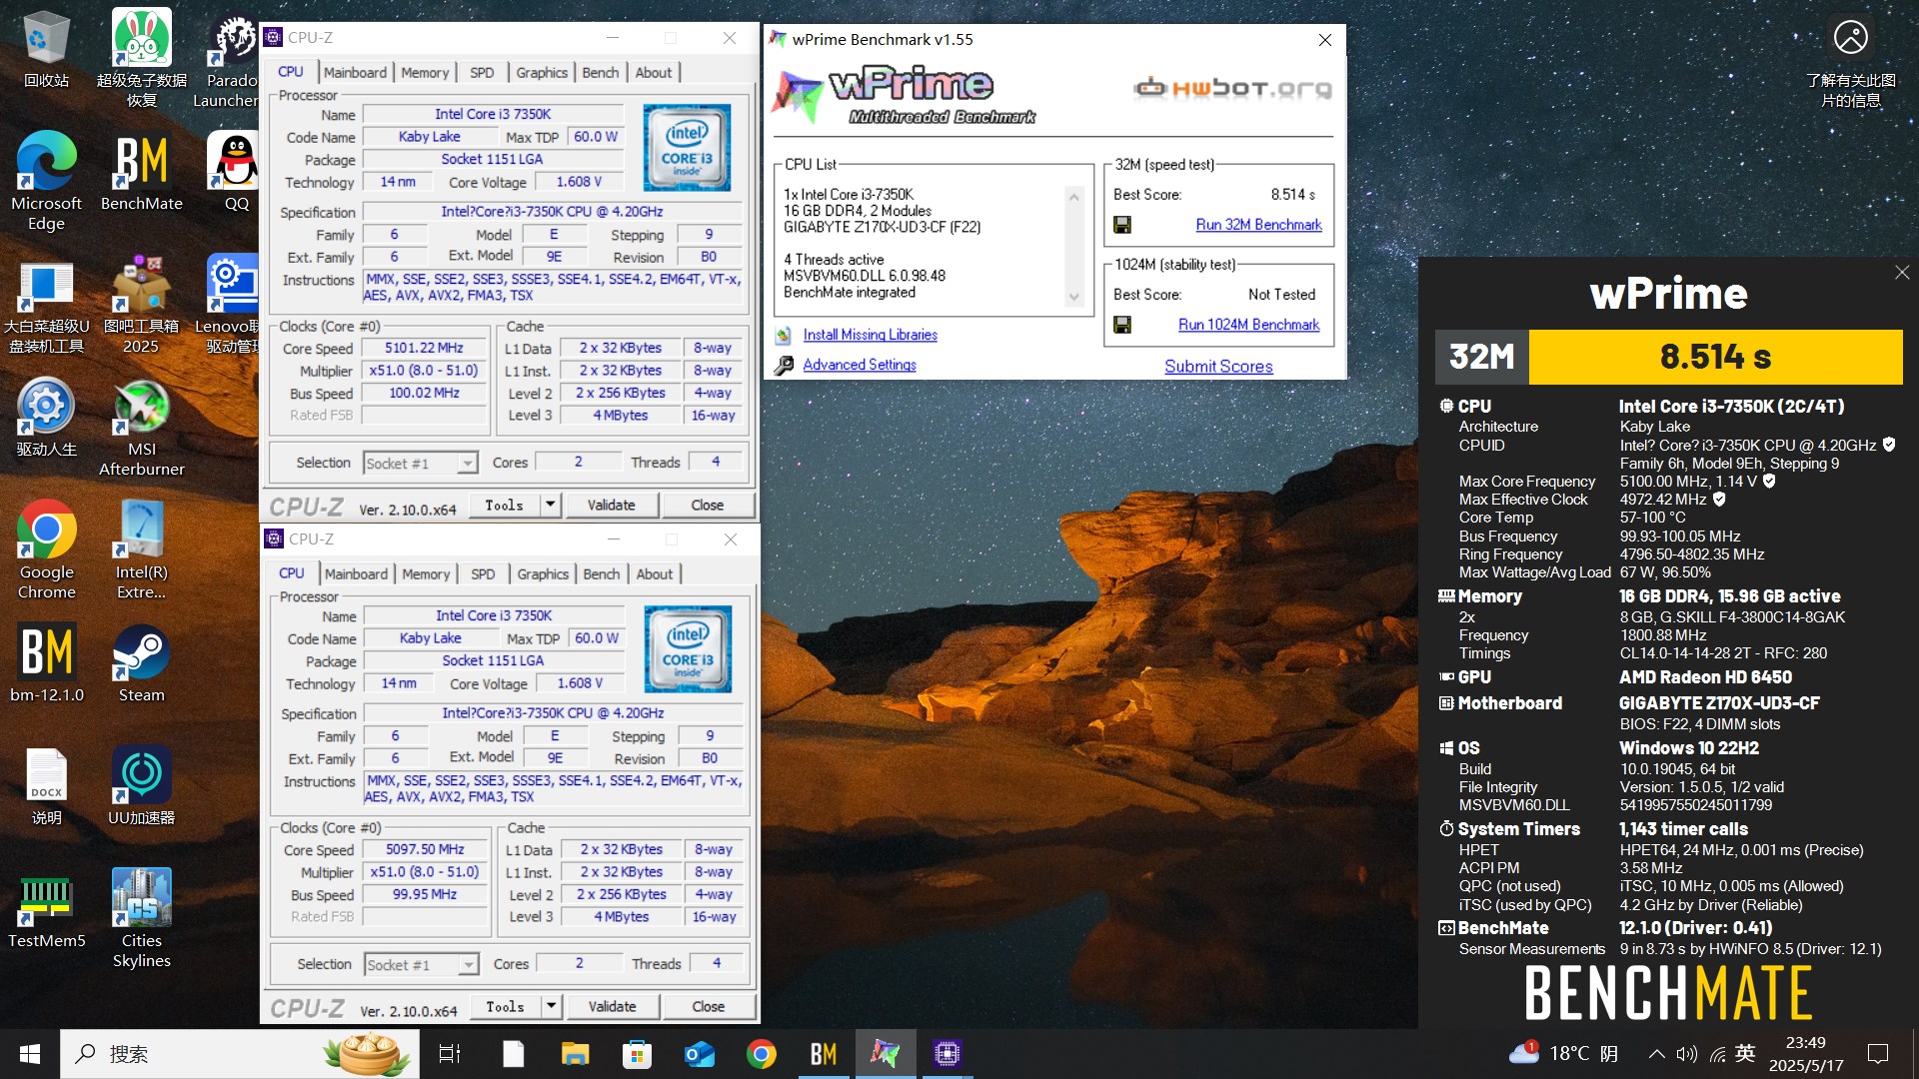Click save icon beside 1024M Best Score
This screenshot has height=1079, width=1919.
pyautogui.click(x=1122, y=325)
